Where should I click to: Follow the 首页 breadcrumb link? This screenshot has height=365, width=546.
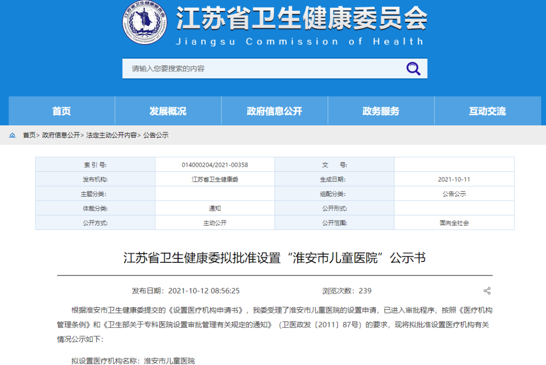click(x=29, y=135)
